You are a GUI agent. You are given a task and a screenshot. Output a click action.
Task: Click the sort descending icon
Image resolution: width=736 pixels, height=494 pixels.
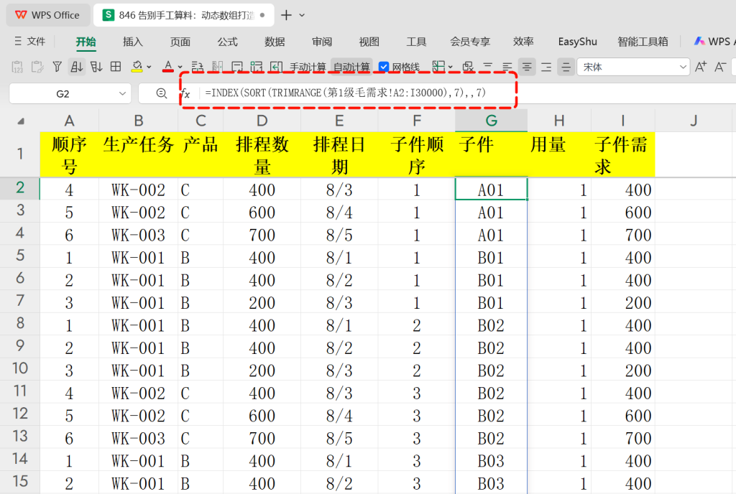tap(96, 67)
